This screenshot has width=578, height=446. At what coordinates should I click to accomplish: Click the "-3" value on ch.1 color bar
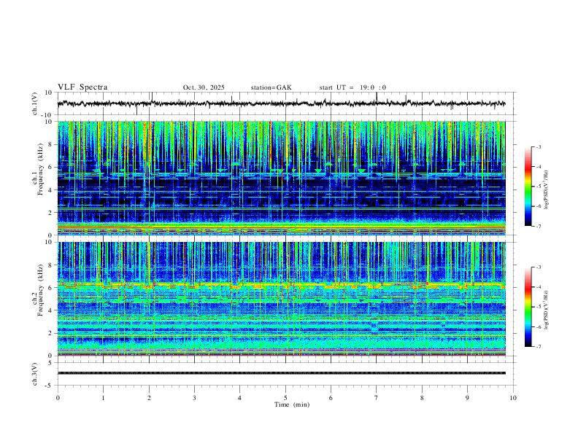[539, 146]
